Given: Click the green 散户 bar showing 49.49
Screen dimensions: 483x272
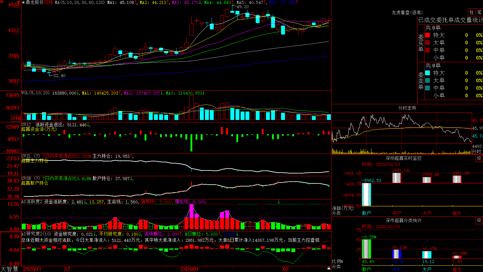Looking at the screenshot, I should [366, 249].
